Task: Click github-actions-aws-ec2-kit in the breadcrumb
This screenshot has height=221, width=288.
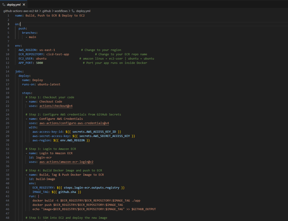Action: tap(21, 11)
